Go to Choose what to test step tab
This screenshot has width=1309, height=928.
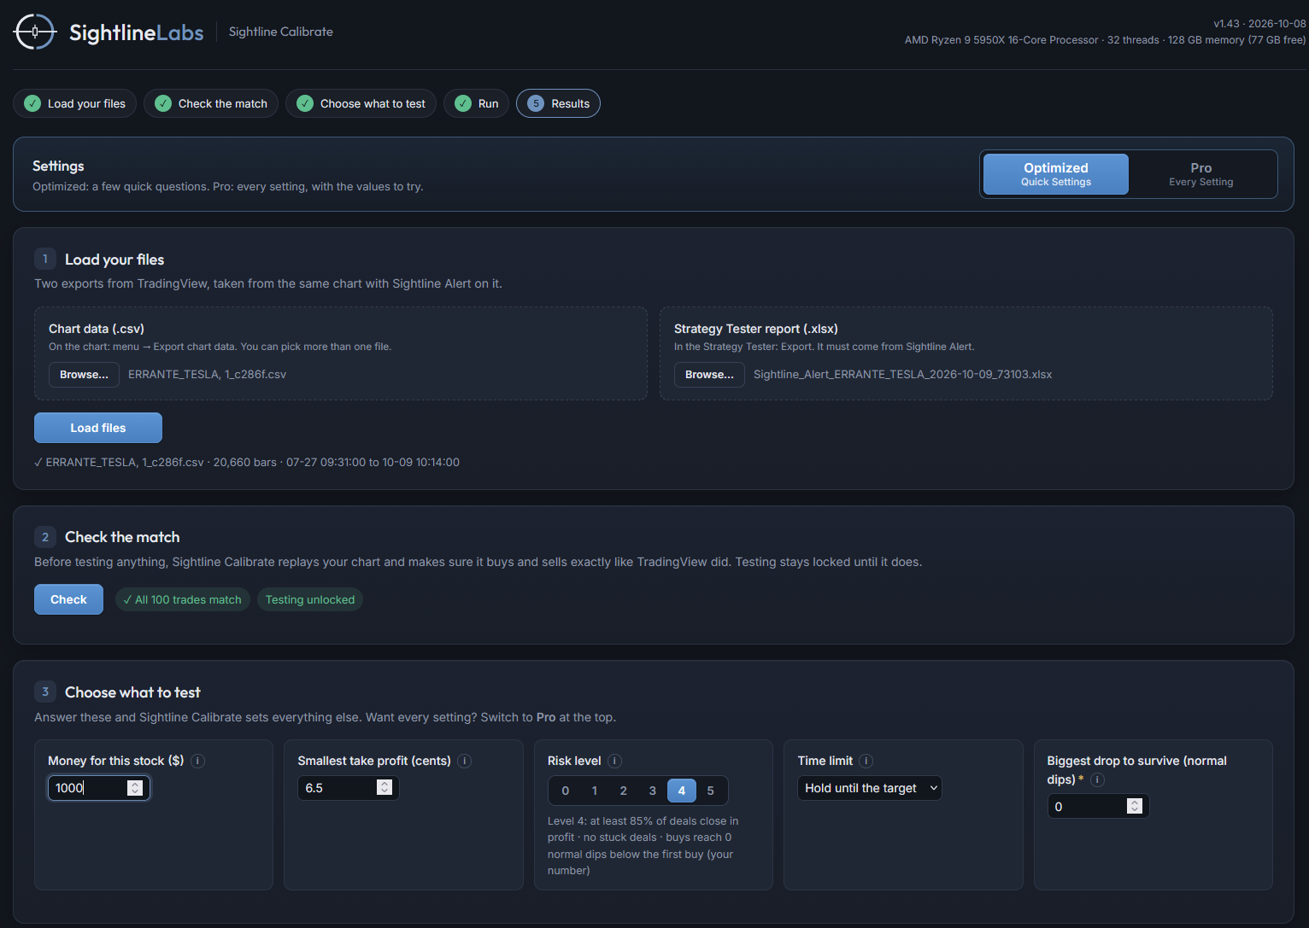pos(361,103)
